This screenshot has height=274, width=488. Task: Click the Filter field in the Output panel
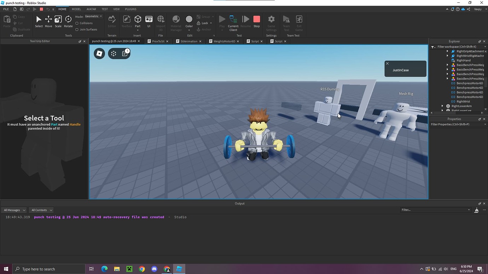point(435,210)
